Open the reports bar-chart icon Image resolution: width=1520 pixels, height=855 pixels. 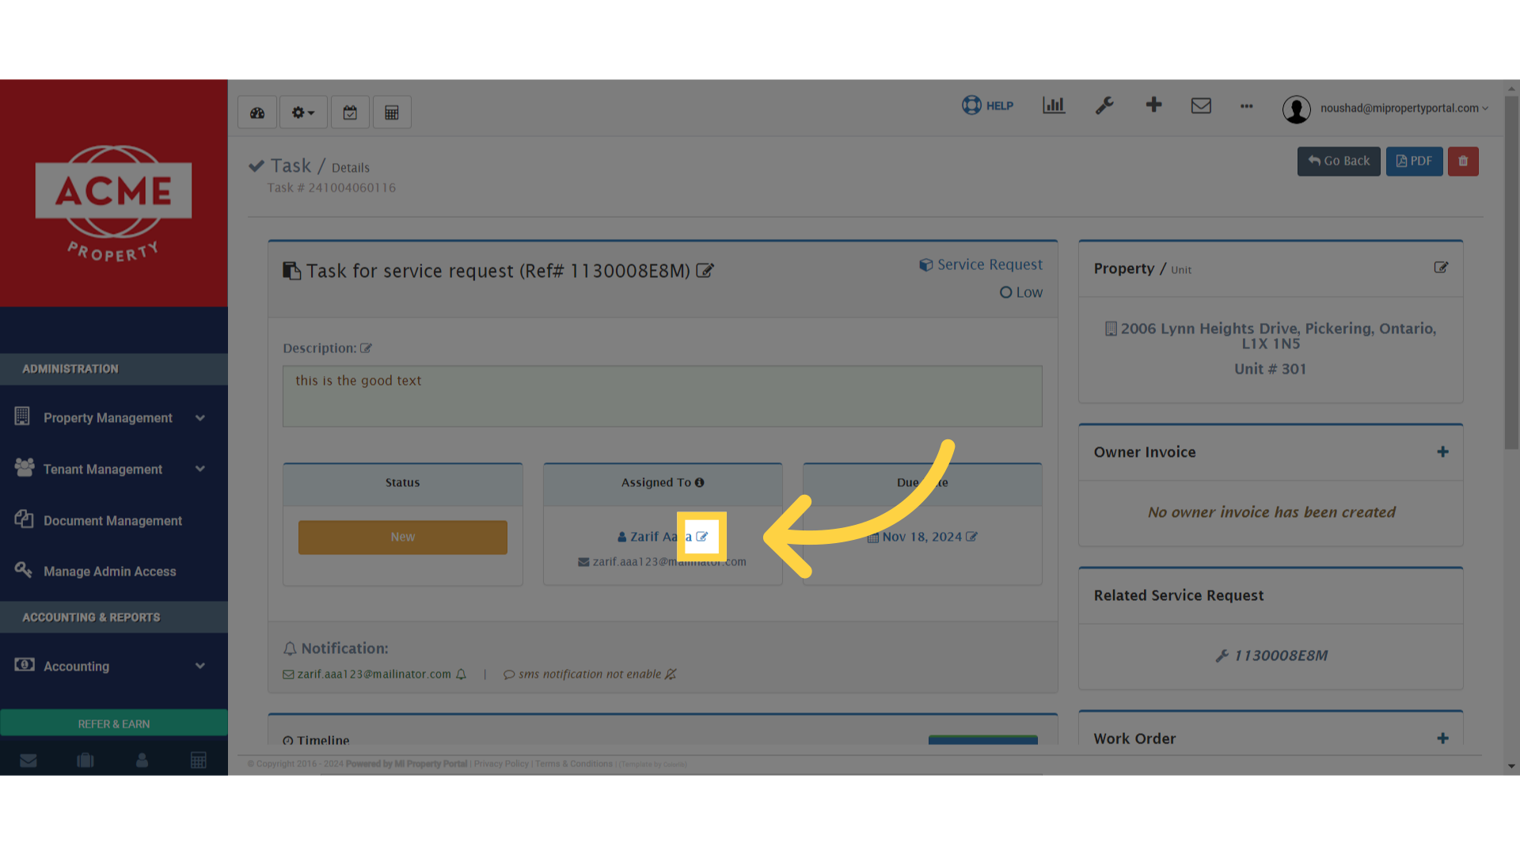pyautogui.click(x=1053, y=105)
